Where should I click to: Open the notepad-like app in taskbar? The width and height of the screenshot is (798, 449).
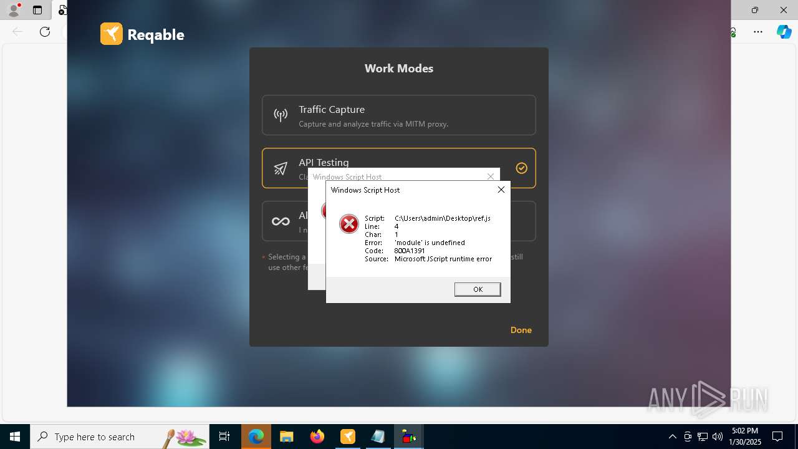378,437
